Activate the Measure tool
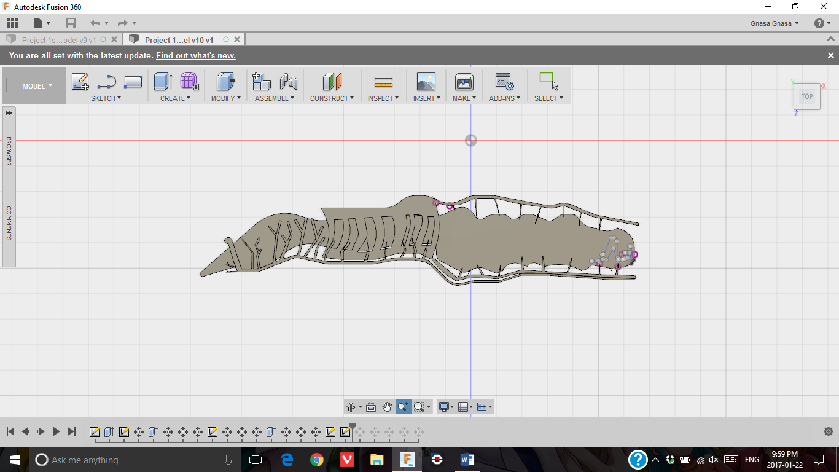Image resolution: width=839 pixels, height=472 pixels. click(383, 82)
